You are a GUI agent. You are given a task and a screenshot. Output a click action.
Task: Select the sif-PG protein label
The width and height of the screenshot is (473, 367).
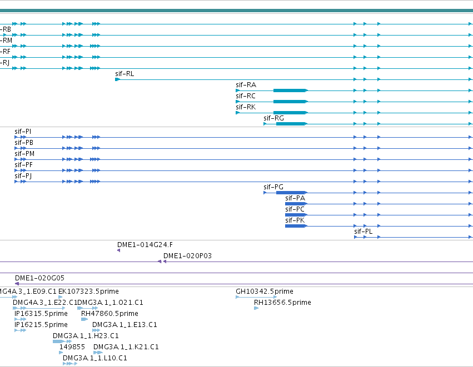(273, 187)
